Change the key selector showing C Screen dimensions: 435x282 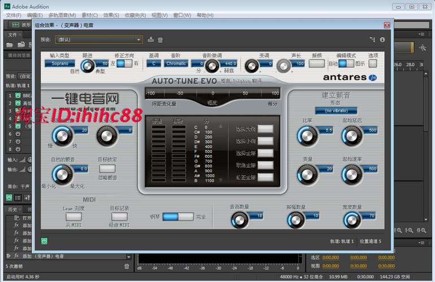point(154,63)
